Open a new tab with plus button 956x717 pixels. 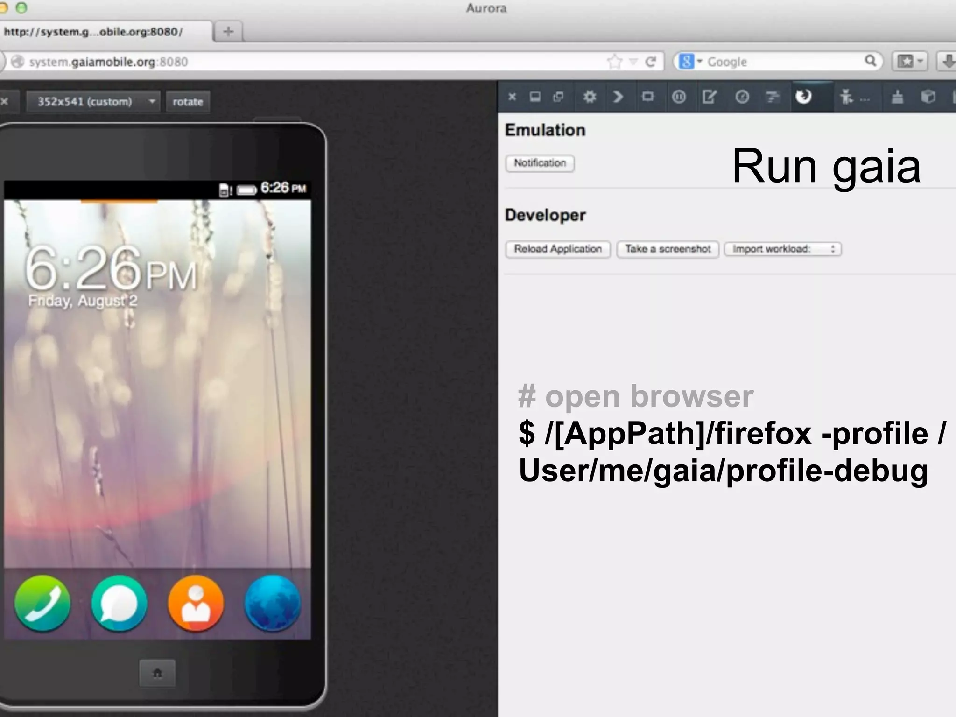point(228,32)
